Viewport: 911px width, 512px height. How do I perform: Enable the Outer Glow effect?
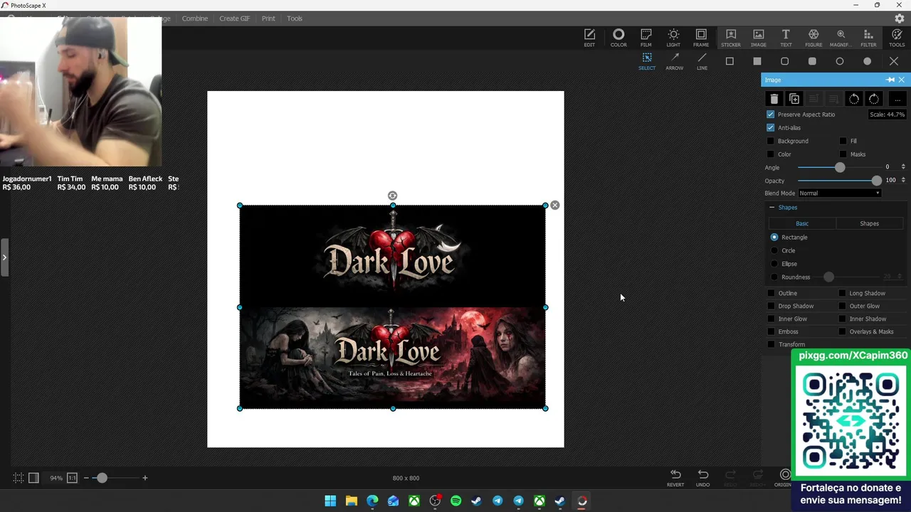click(x=843, y=306)
